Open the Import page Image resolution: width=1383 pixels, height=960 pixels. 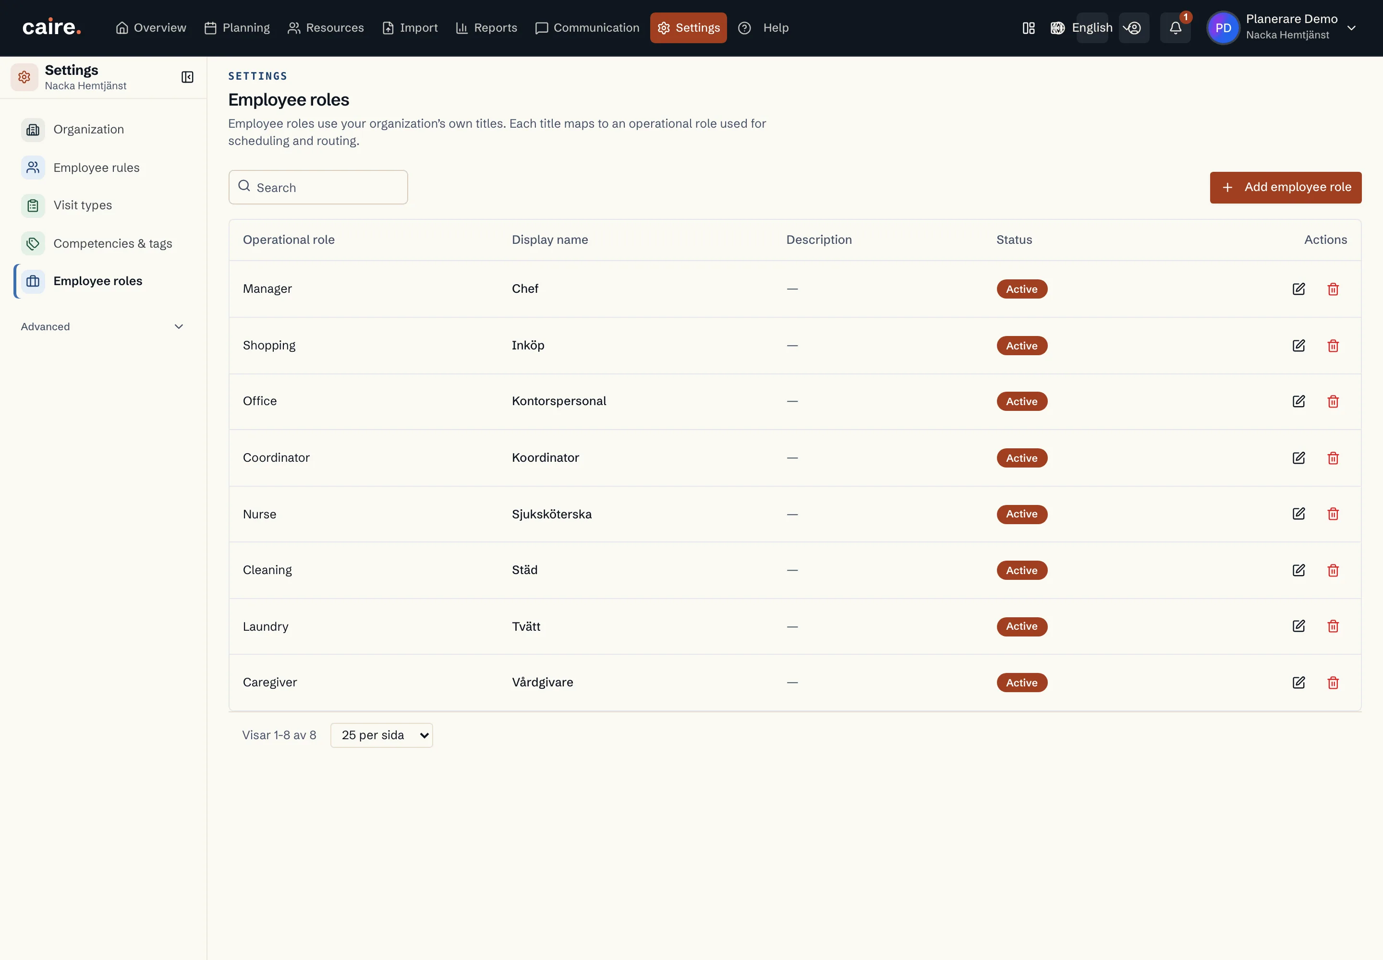pos(410,28)
